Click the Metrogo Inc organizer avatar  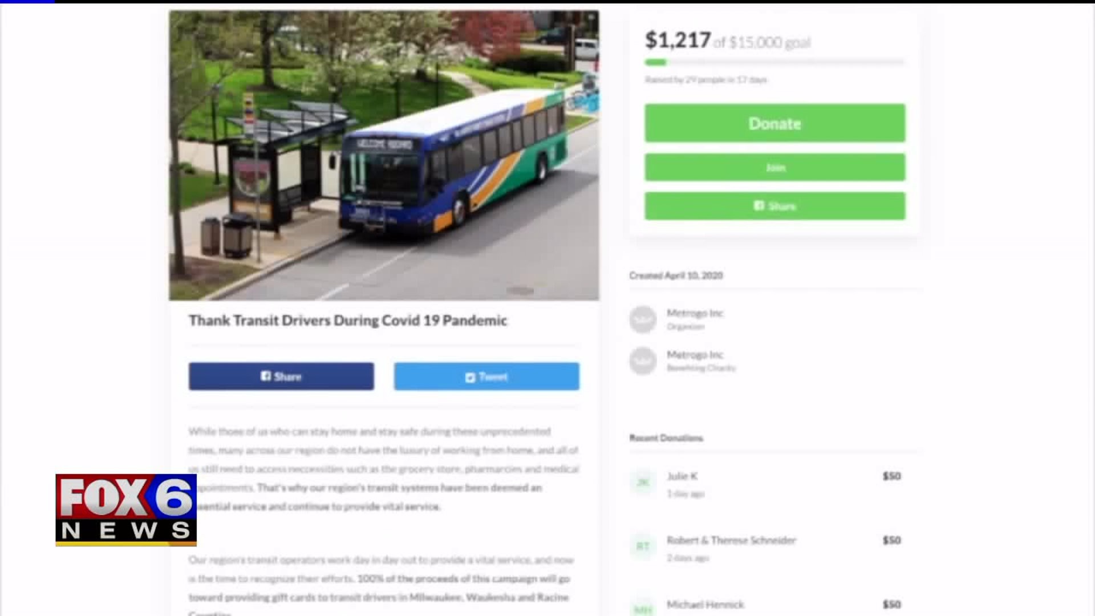(643, 319)
